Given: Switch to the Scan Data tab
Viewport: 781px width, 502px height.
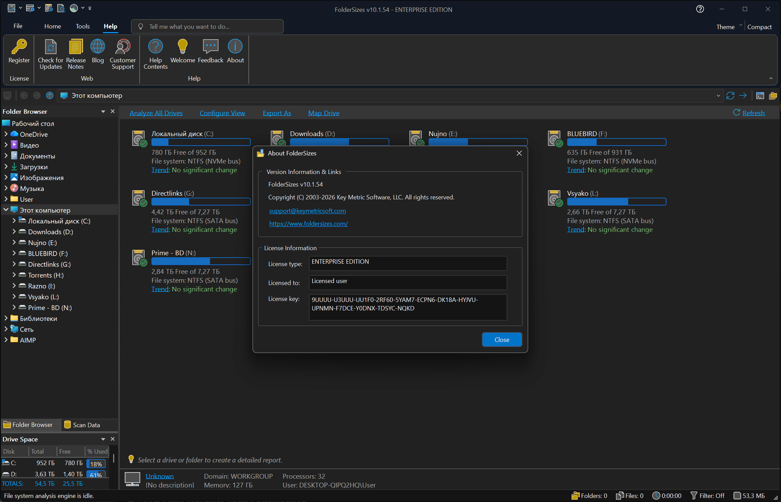Looking at the screenshot, I should pos(82,425).
